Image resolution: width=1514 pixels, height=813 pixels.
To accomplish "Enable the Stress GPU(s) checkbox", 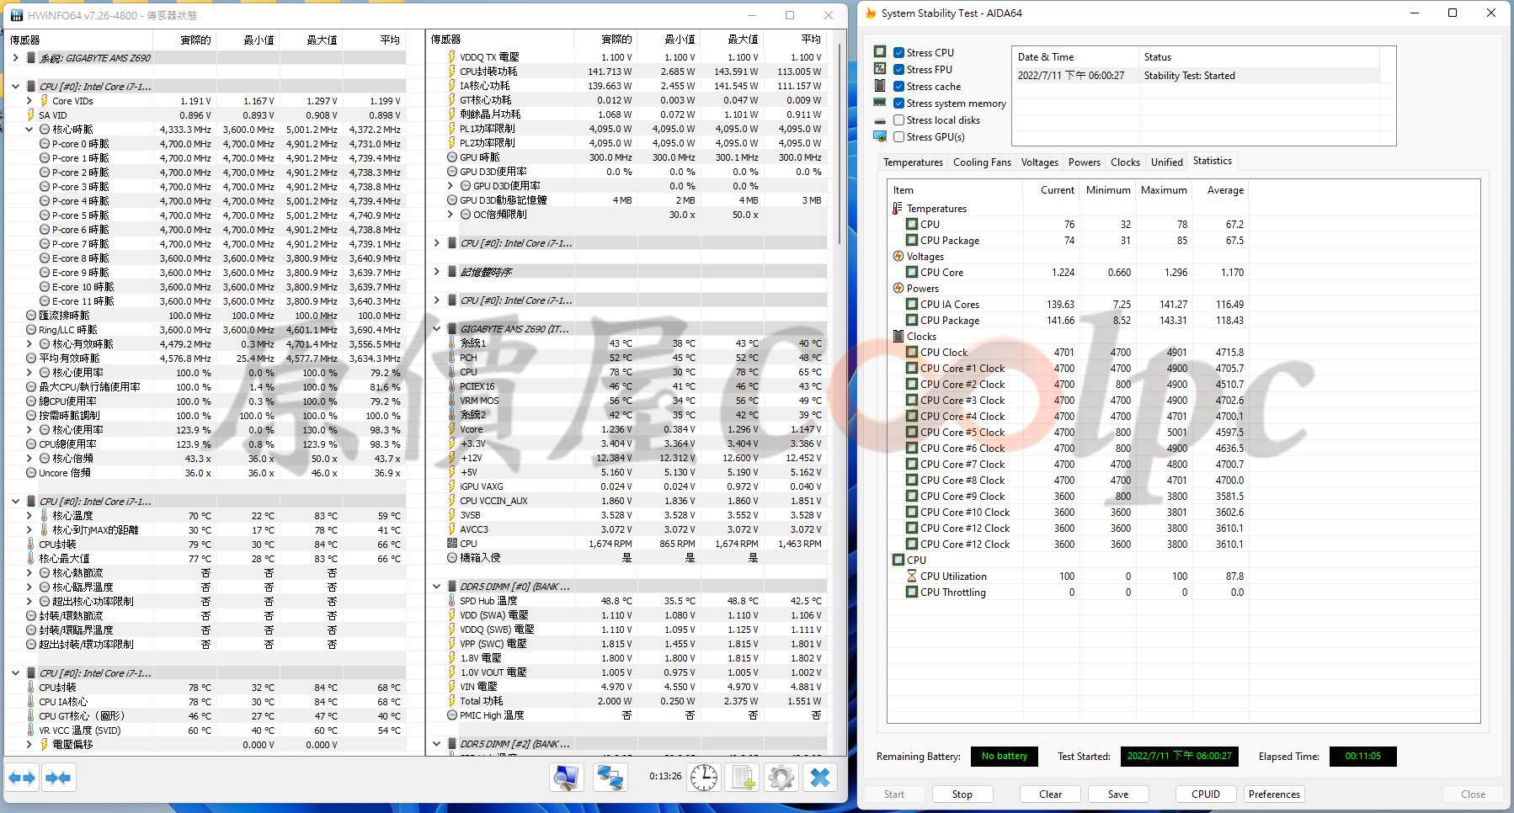I will pos(898,137).
